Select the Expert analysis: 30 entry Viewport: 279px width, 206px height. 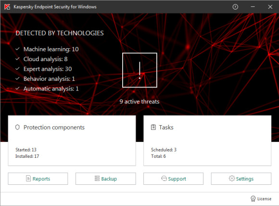pyautogui.click(x=48, y=69)
